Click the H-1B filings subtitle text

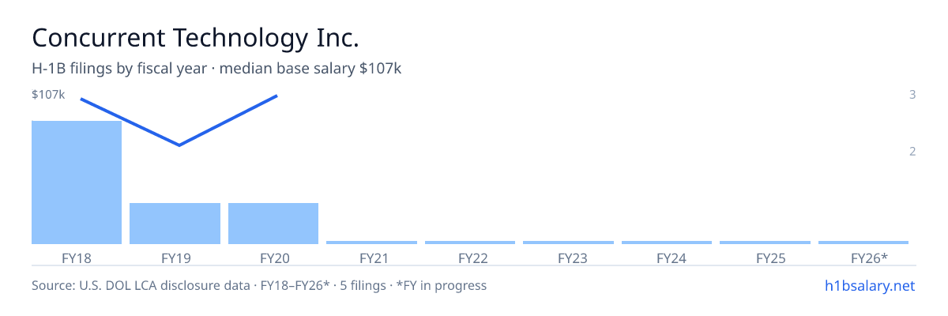[216, 69]
